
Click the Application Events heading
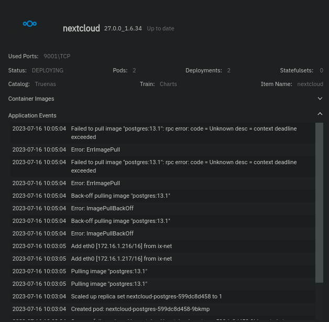32,115
